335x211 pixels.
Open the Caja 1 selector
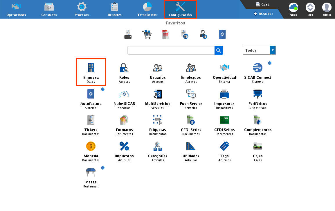pos(262,5)
